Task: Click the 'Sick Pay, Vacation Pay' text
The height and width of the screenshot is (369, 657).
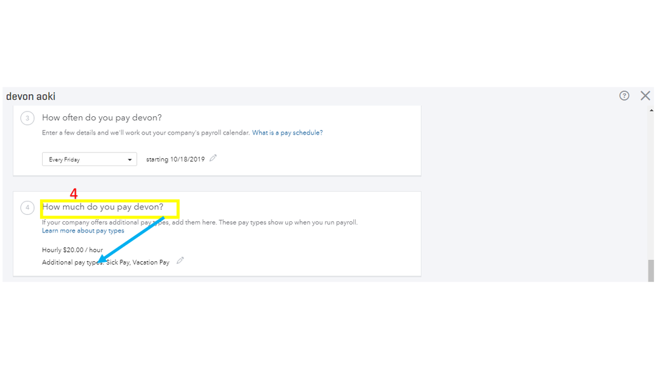Action: click(x=138, y=263)
